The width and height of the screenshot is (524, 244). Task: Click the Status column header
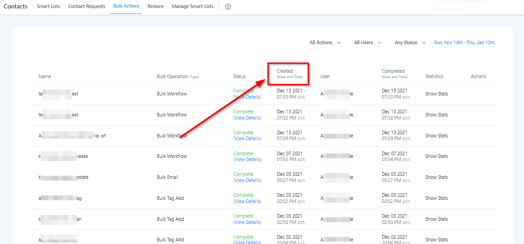(x=239, y=77)
